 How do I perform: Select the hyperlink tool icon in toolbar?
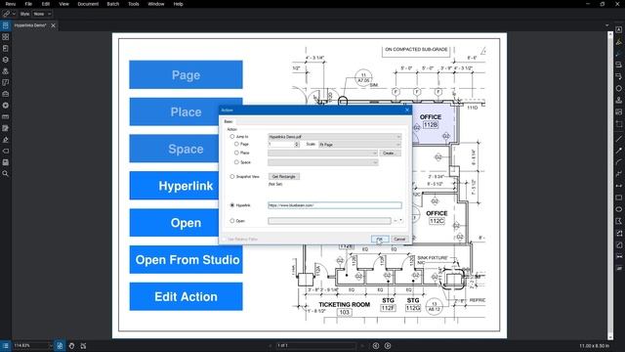point(6,14)
